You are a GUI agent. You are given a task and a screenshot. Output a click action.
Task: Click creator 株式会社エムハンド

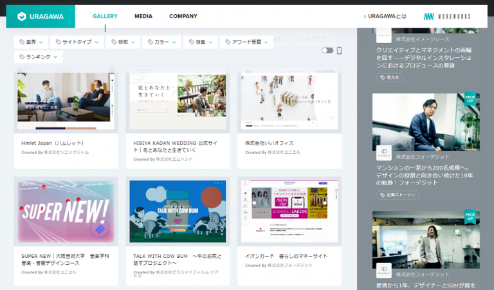[x=174, y=159]
